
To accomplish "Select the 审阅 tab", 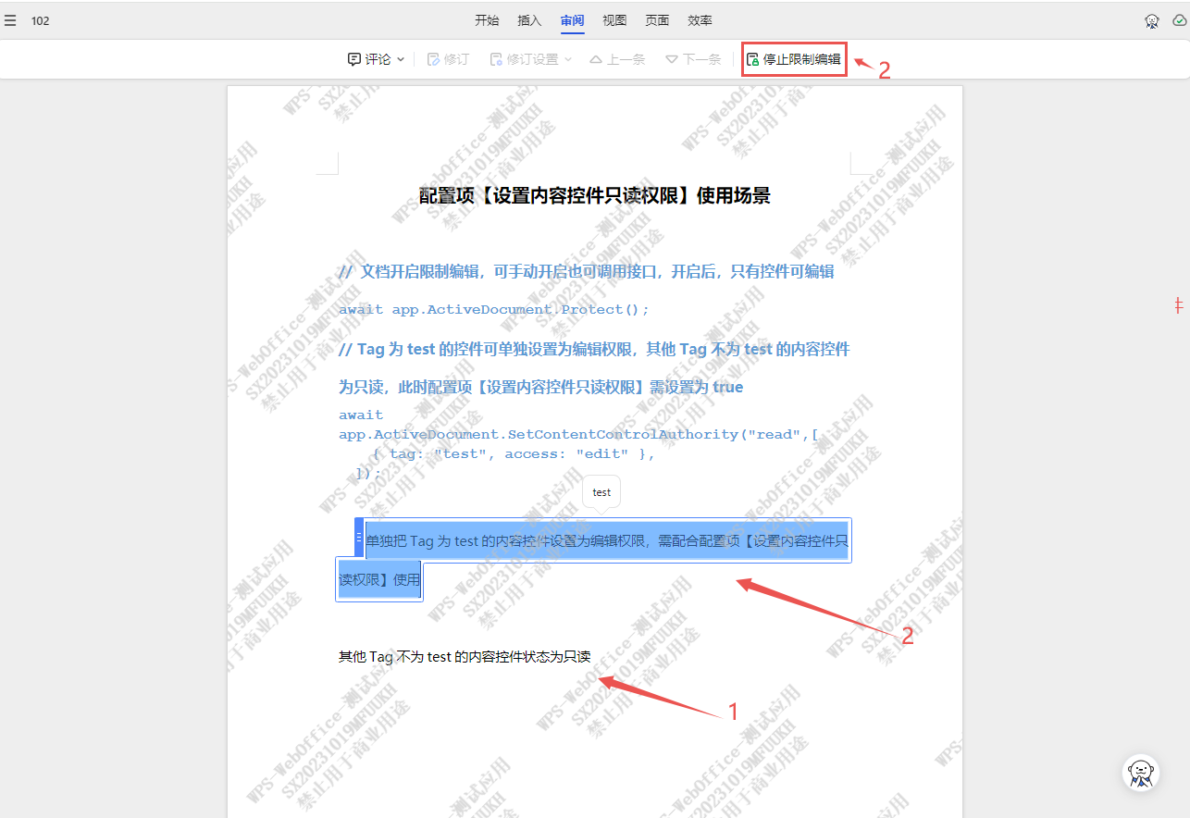I will [572, 20].
